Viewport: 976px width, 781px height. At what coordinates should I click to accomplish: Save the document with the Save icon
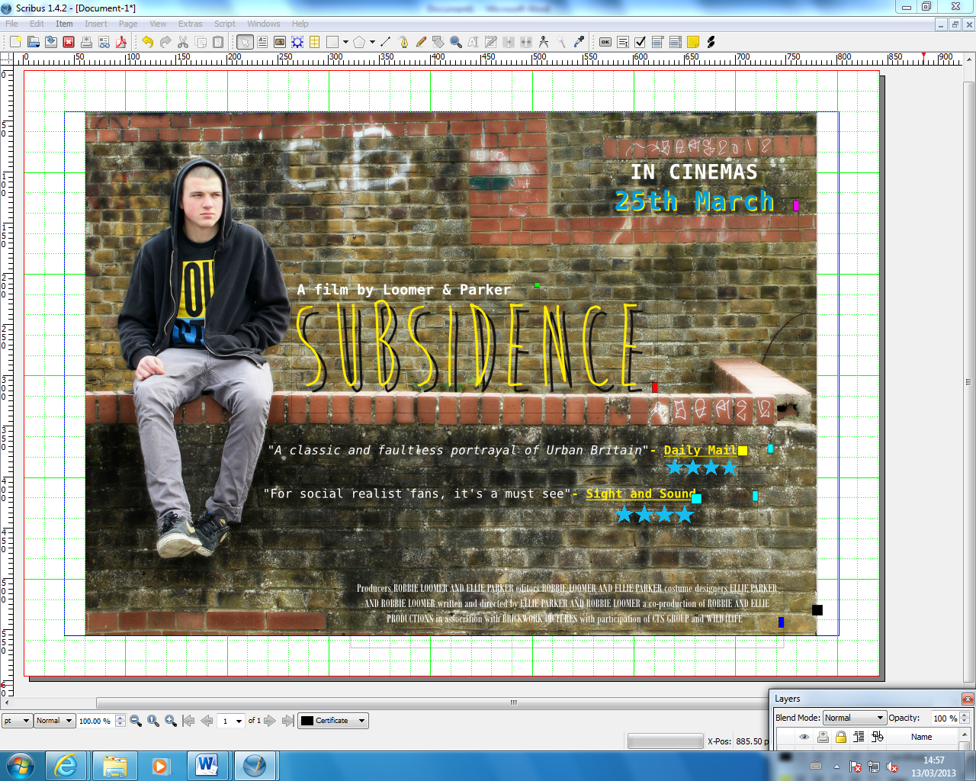point(51,42)
